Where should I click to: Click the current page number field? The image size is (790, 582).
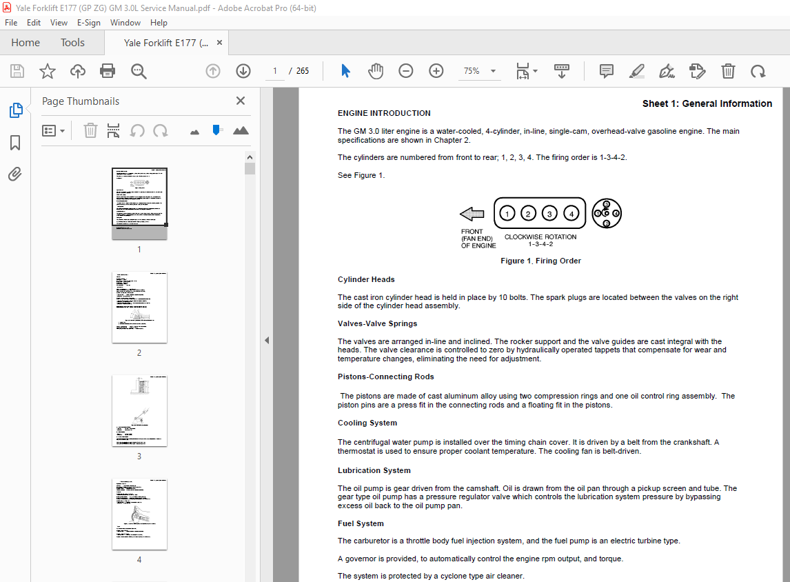[x=275, y=71]
